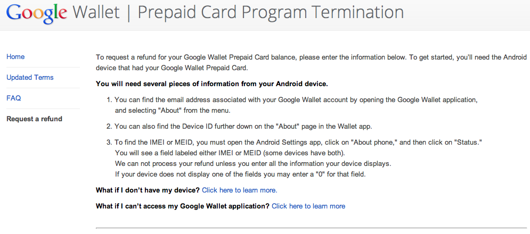Click the horizontal divider line below the links
This screenshot has height=234, width=530.
click(311, 228)
